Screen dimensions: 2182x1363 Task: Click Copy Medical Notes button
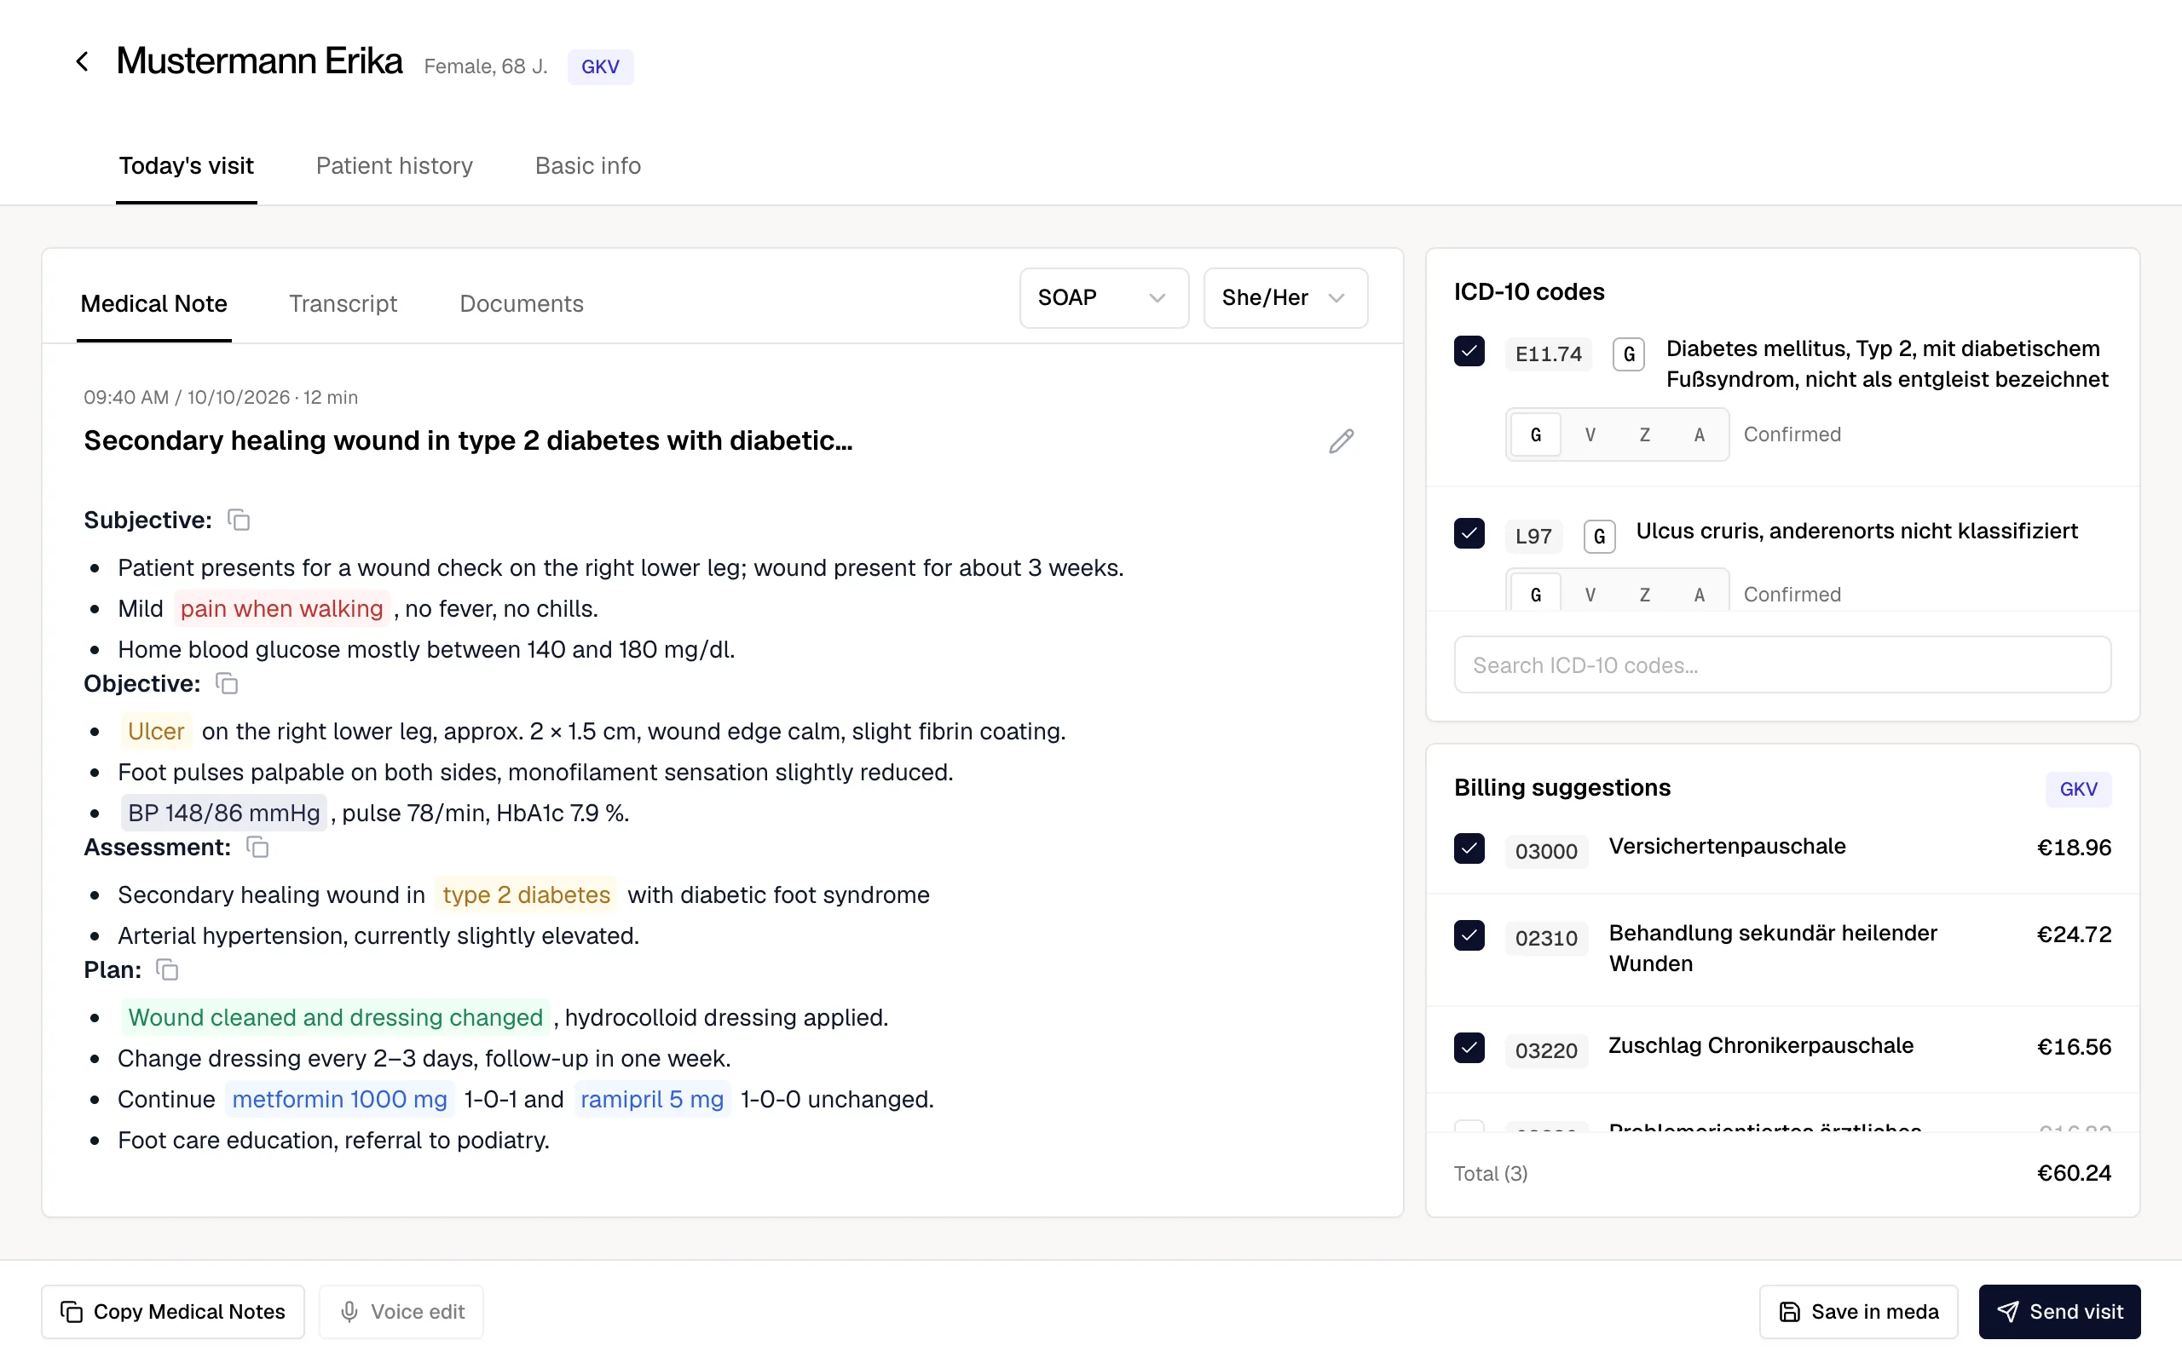173,1312
